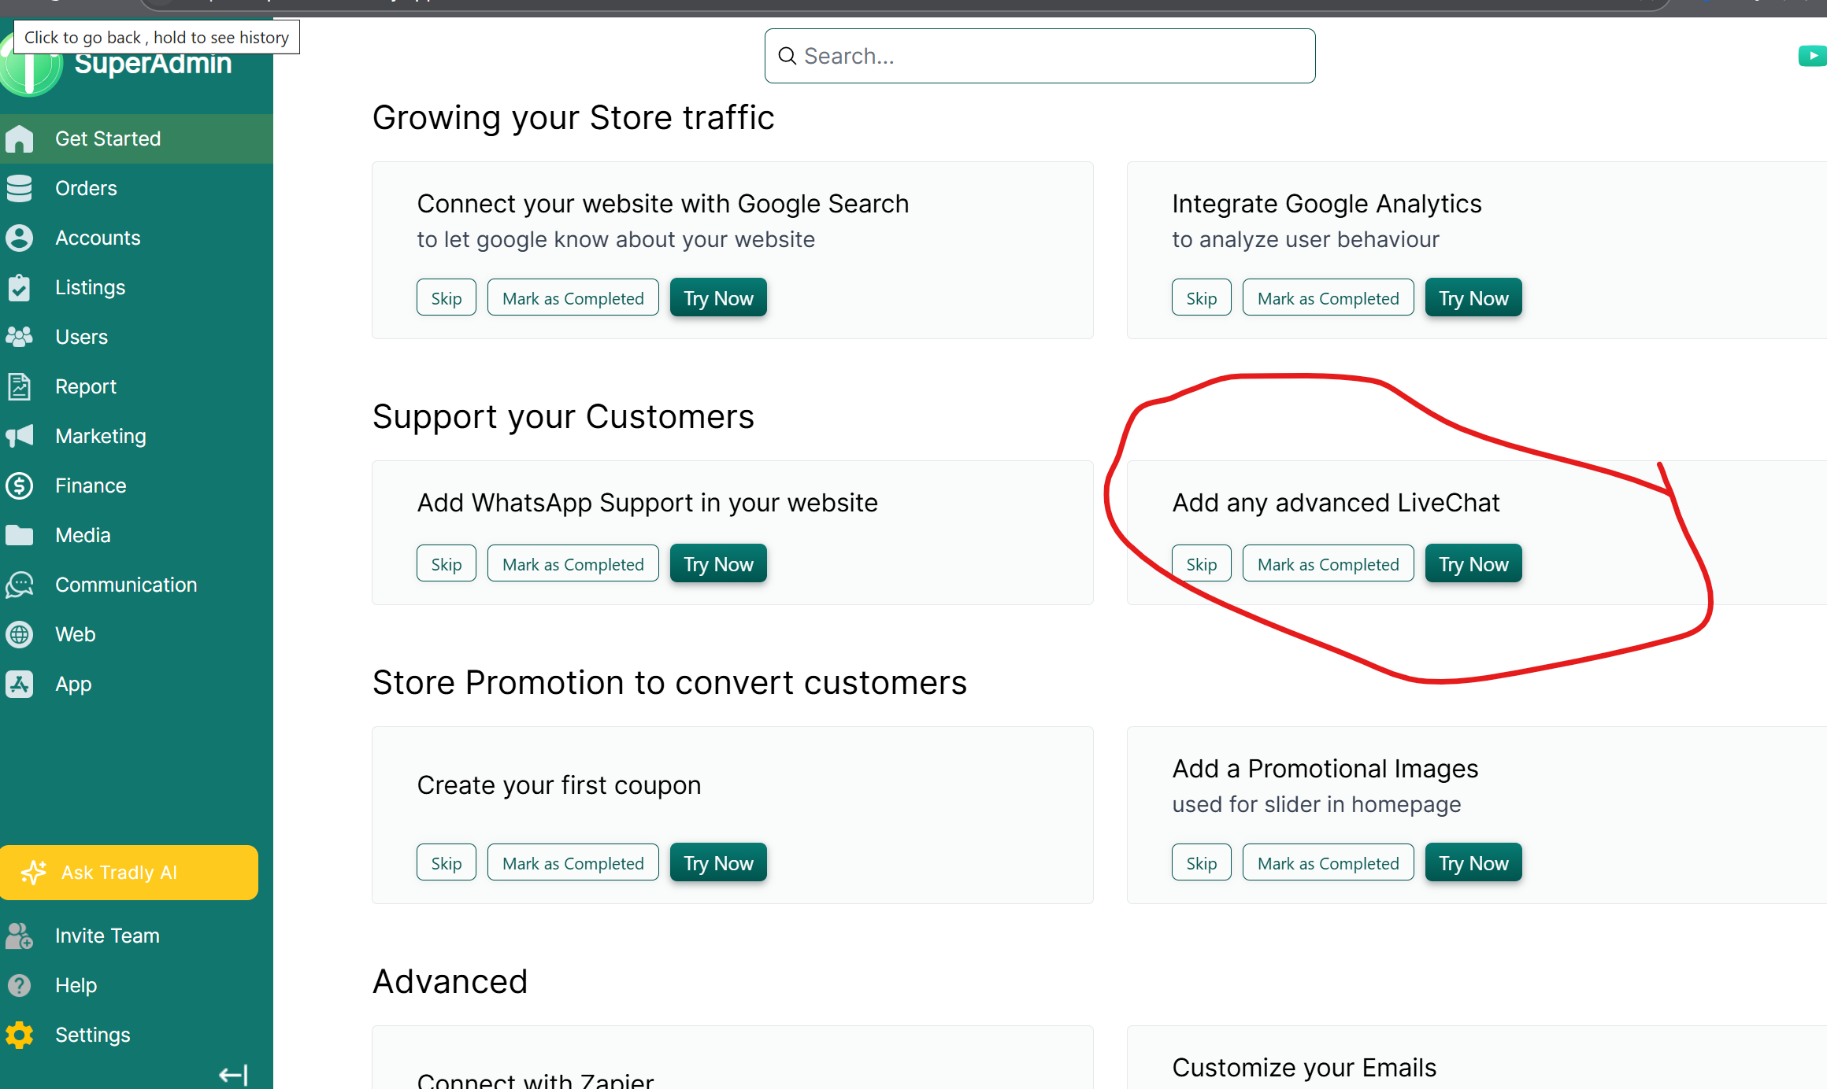Click 'Store Promotion to convert customers' heading
The image size is (1827, 1089).
click(669, 683)
